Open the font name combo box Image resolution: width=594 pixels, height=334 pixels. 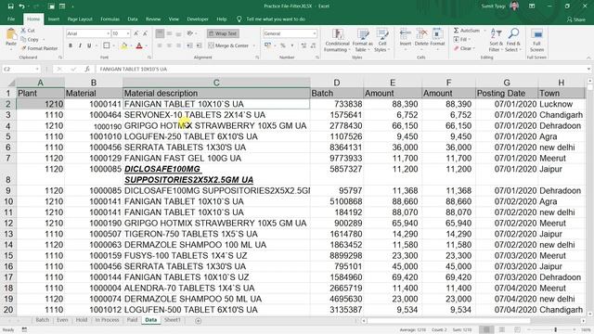[x=88, y=33]
